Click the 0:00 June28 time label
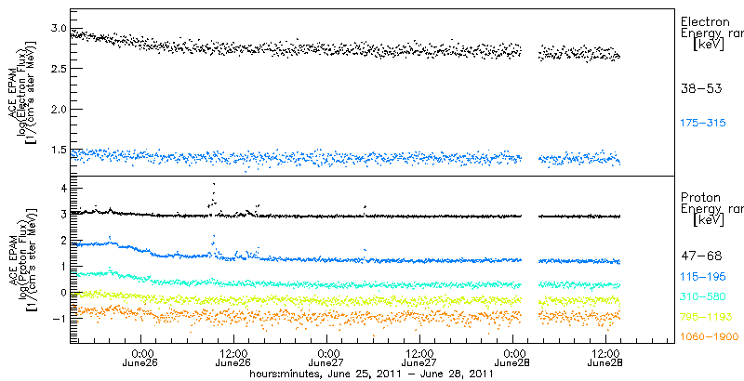Viewport: 744px width, 381px height. [513, 359]
